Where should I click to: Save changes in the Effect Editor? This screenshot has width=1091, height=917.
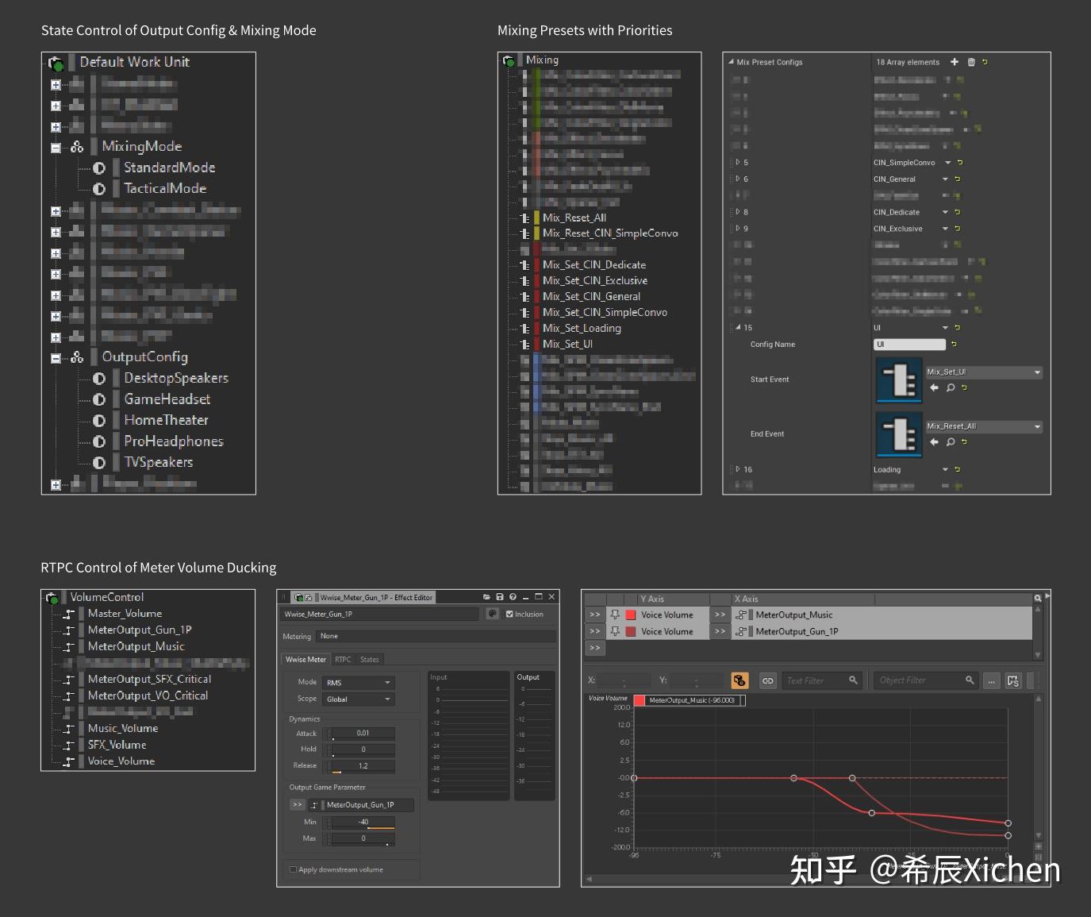click(x=499, y=596)
